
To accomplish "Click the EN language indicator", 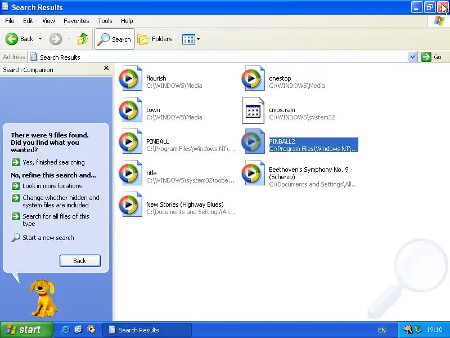I will (382, 330).
